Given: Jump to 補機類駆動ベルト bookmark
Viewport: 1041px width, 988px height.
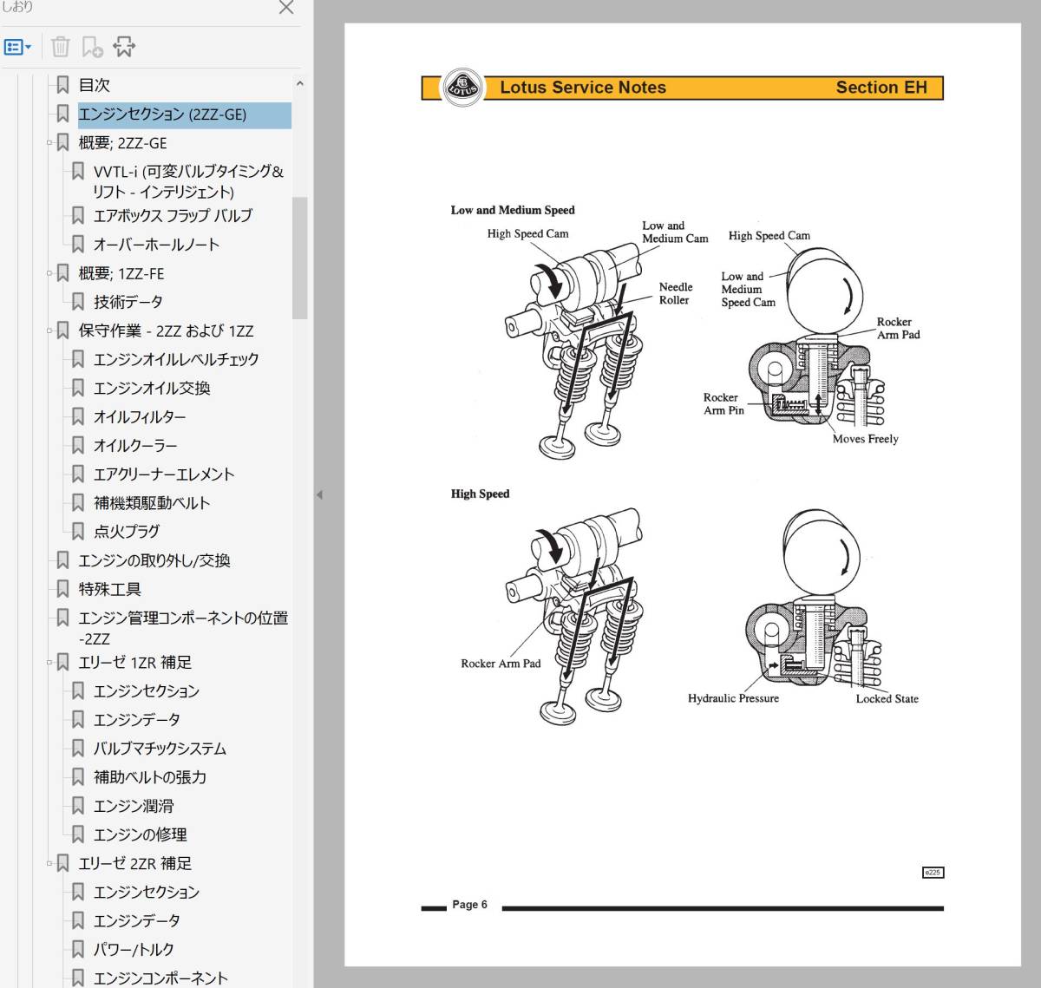Looking at the screenshot, I should click(152, 503).
